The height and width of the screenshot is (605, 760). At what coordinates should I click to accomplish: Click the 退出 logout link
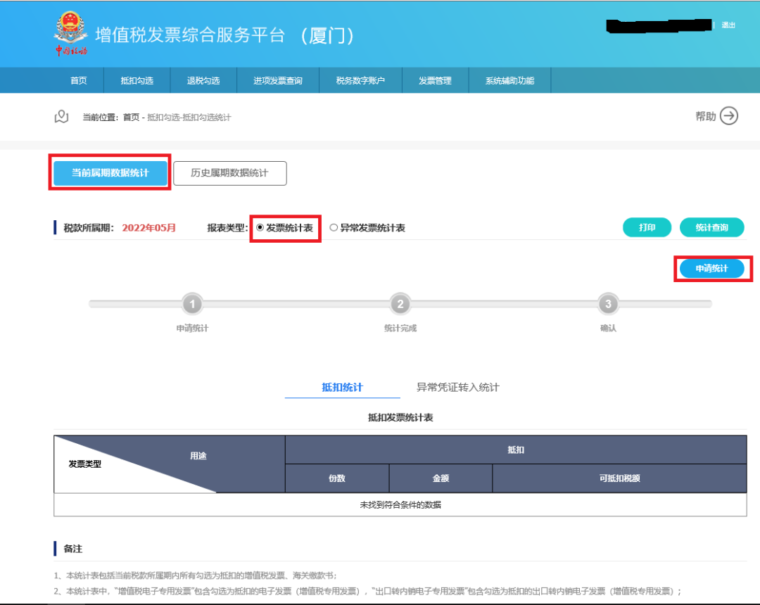click(728, 25)
